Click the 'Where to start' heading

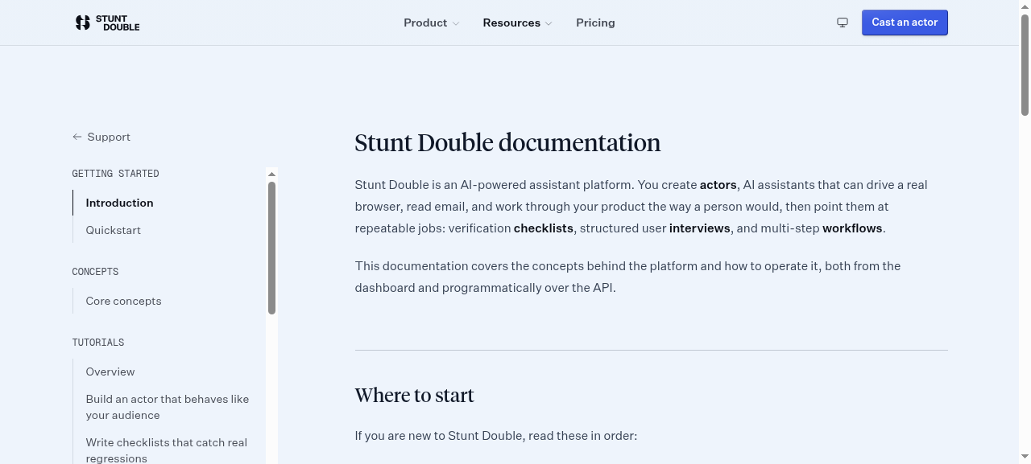click(414, 395)
